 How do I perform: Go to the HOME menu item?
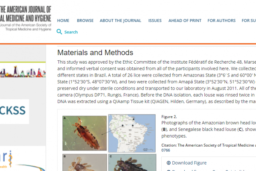pyautogui.click(x=63, y=21)
